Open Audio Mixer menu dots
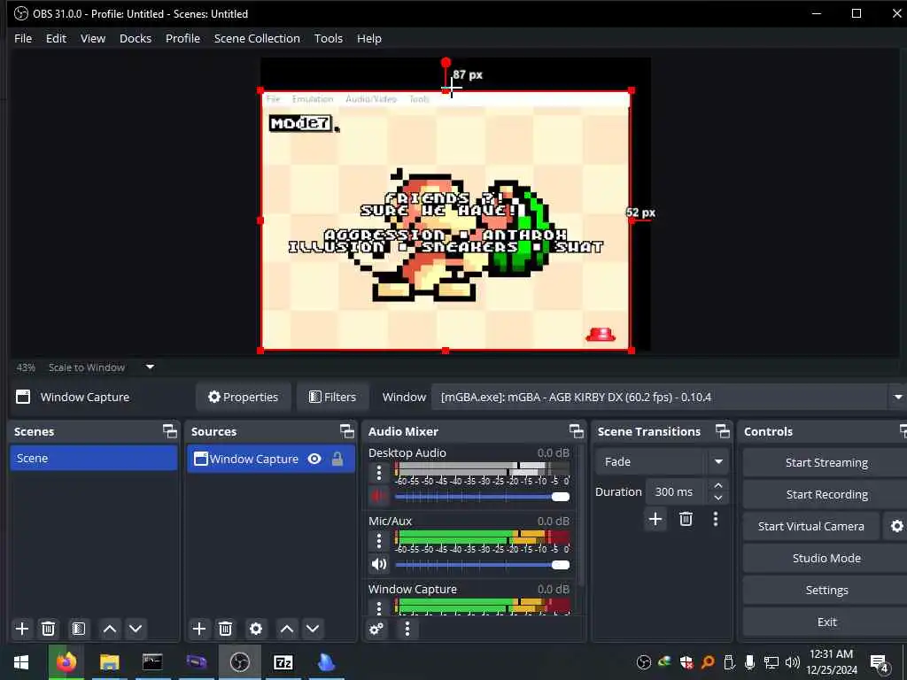The width and height of the screenshot is (907, 680). (x=407, y=629)
